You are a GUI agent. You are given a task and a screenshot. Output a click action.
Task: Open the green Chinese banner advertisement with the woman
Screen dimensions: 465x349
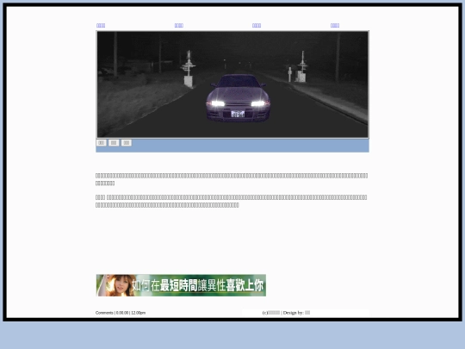(181, 285)
